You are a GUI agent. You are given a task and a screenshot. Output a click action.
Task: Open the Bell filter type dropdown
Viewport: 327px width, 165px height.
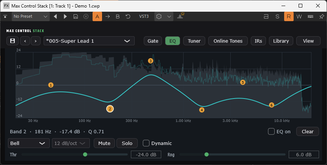(x=28, y=143)
